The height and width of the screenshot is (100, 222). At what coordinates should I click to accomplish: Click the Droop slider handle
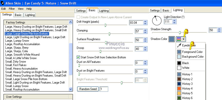pos(100,51)
